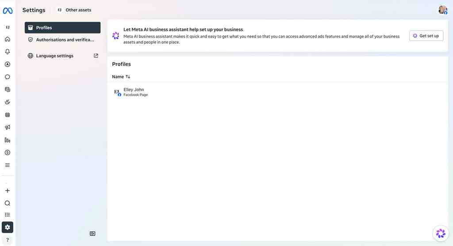Click the plus create icon
Viewport: 453px width, 246px height.
coord(8,191)
